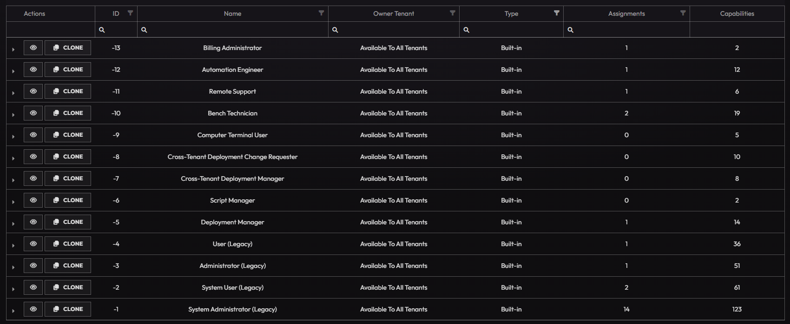The height and width of the screenshot is (324, 790).
Task: Clone the Automation Engineer role
Action: pos(68,70)
